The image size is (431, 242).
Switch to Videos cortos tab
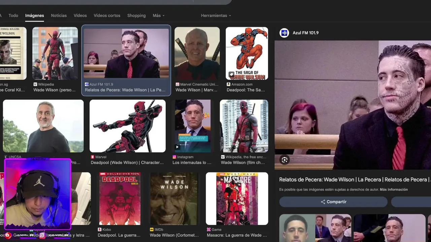pos(107,15)
